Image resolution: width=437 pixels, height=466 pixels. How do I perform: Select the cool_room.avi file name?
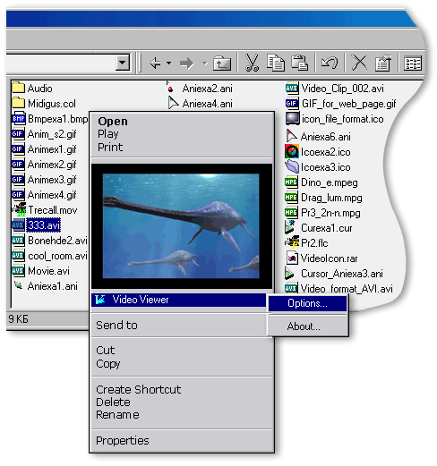click(x=57, y=256)
